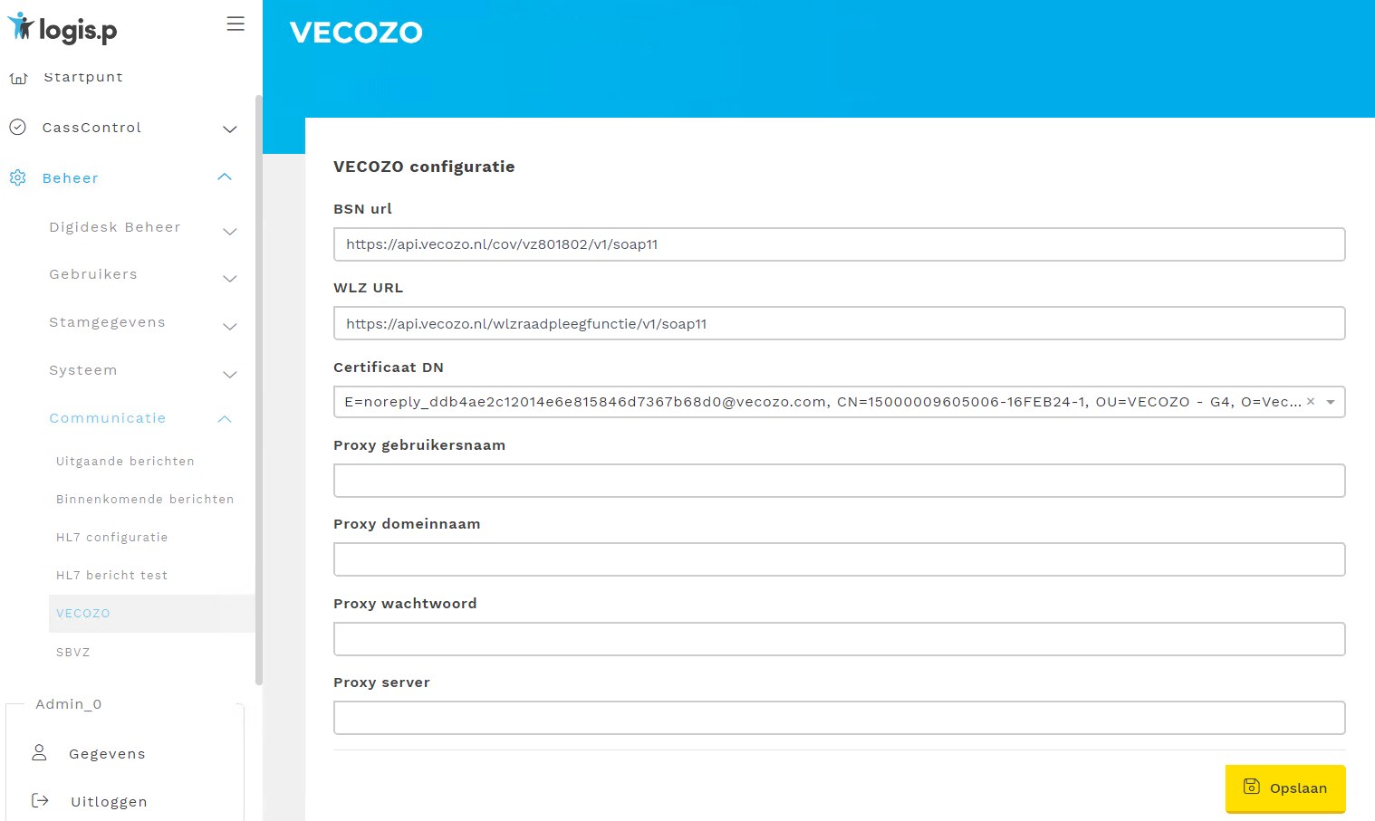The height and width of the screenshot is (821, 1375).
Task: Click the Proxy wachtwoord input field
Action: coord(839,639)
